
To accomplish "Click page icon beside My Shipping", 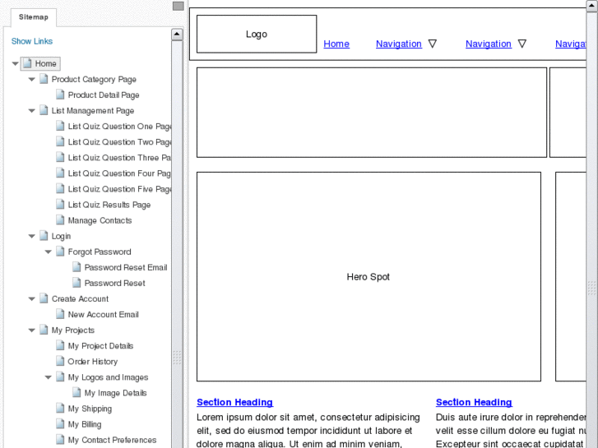I will 60,408.
